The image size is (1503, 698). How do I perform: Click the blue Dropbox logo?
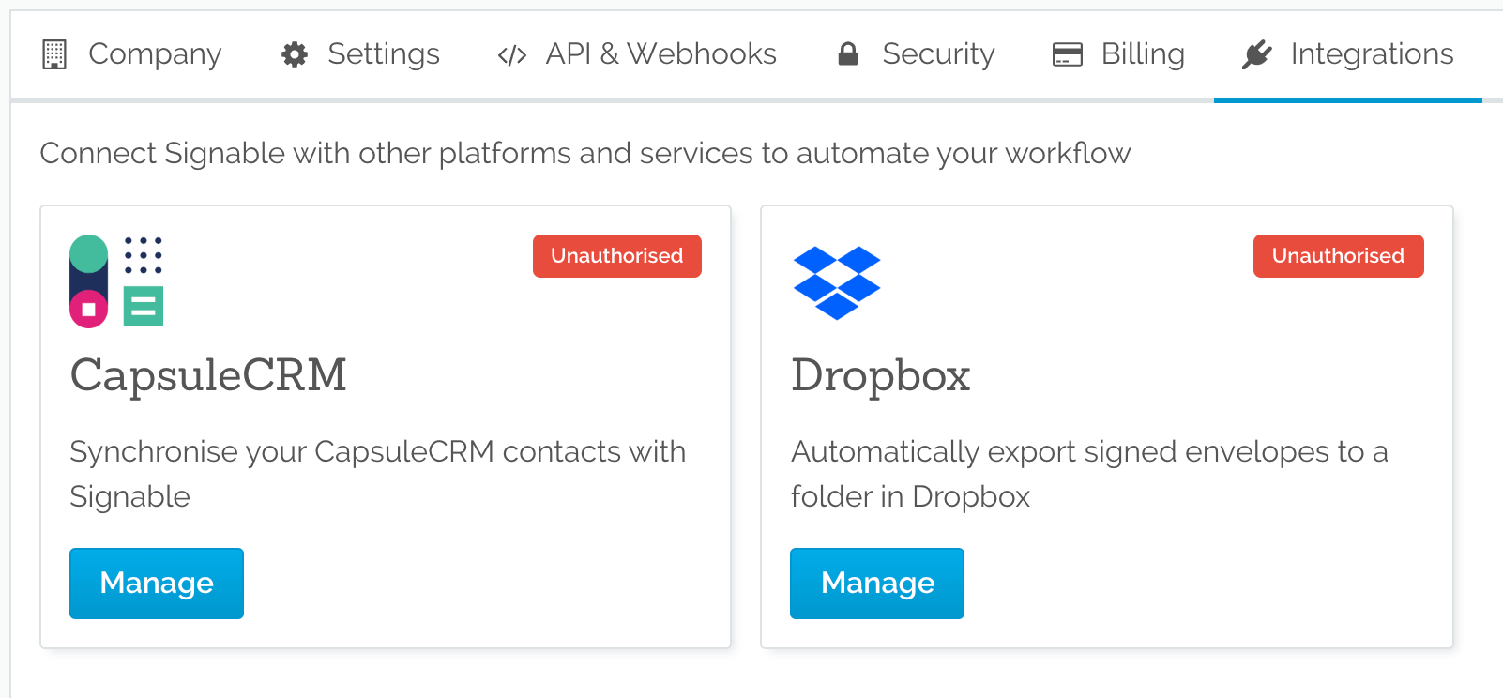click(837, 282)
